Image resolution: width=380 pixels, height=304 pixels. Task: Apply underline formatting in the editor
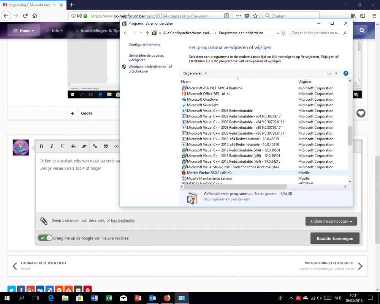coord(62,146)
